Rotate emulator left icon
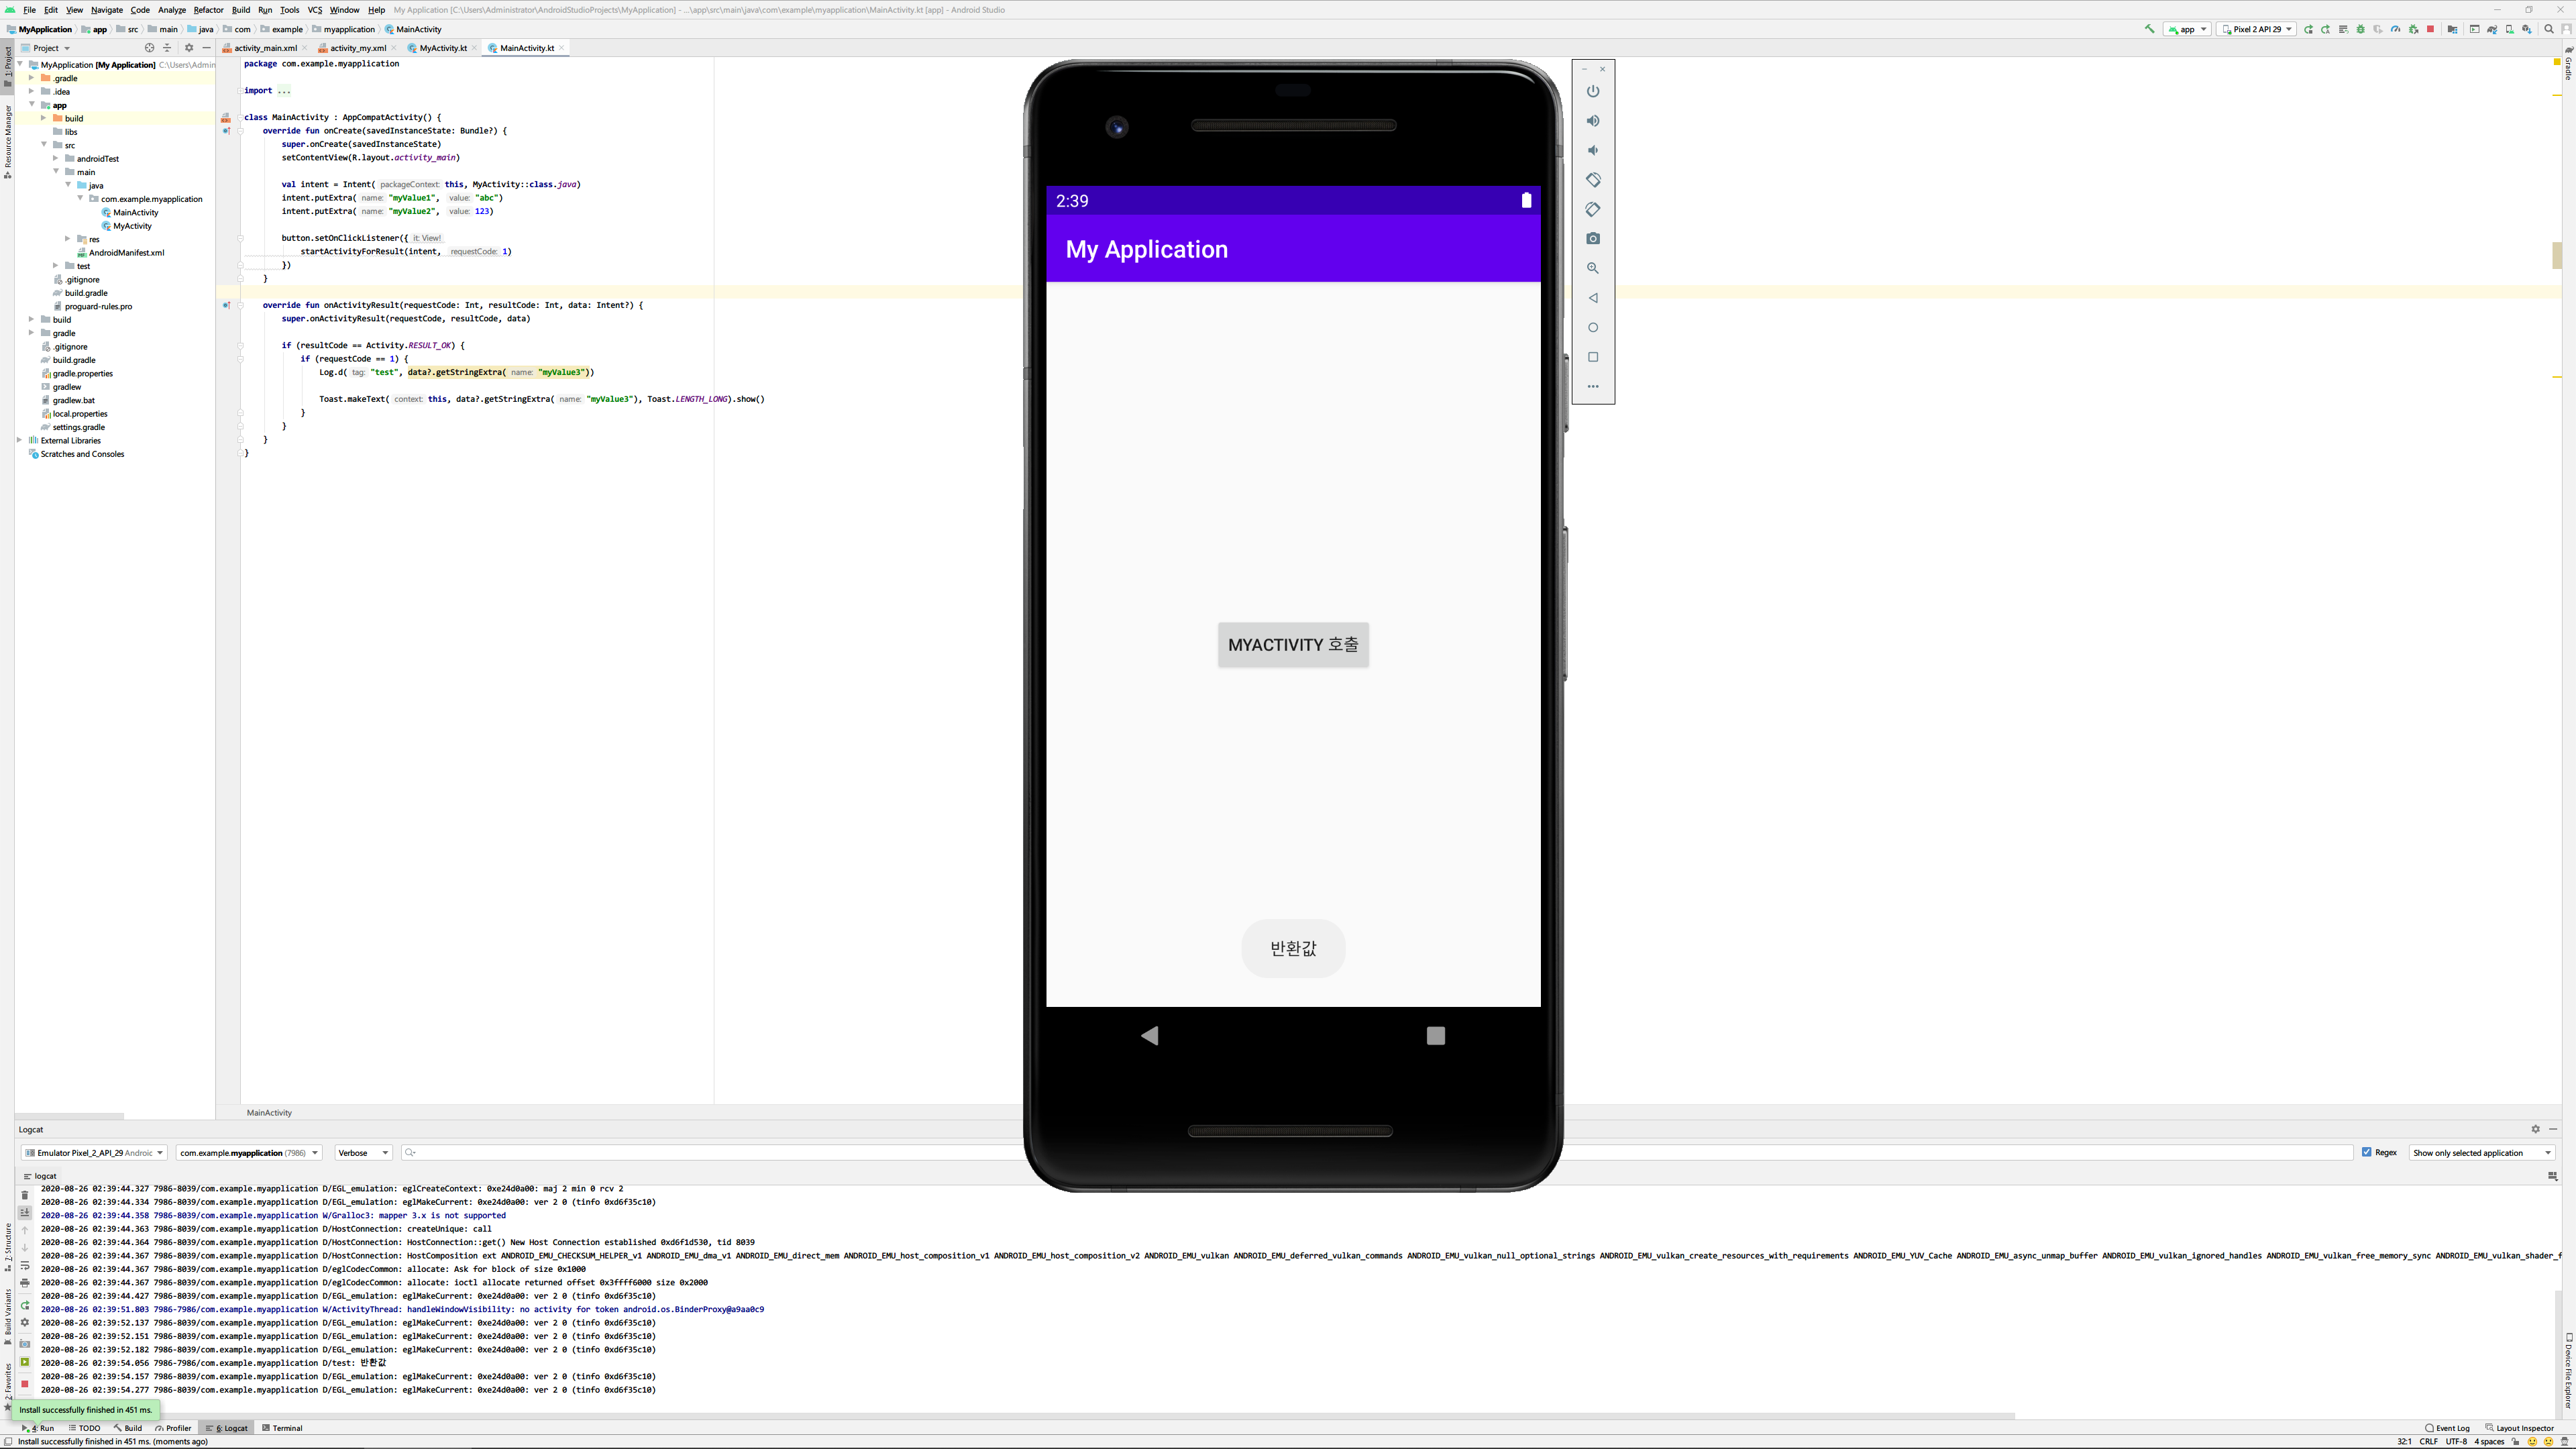 (1593, 180)
